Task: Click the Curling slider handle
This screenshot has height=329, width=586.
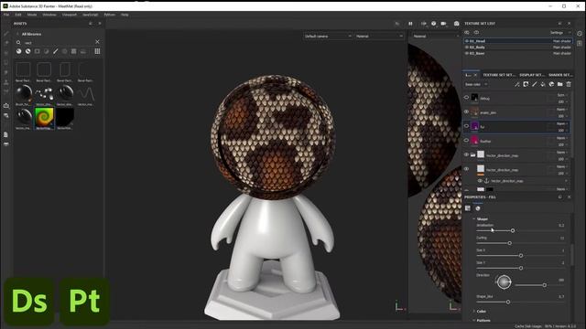Action: pos(509,243)
